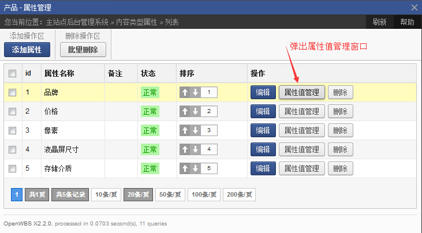
Task: Move 价格 attribute up in sort order
Action: [x=185, y=111]
